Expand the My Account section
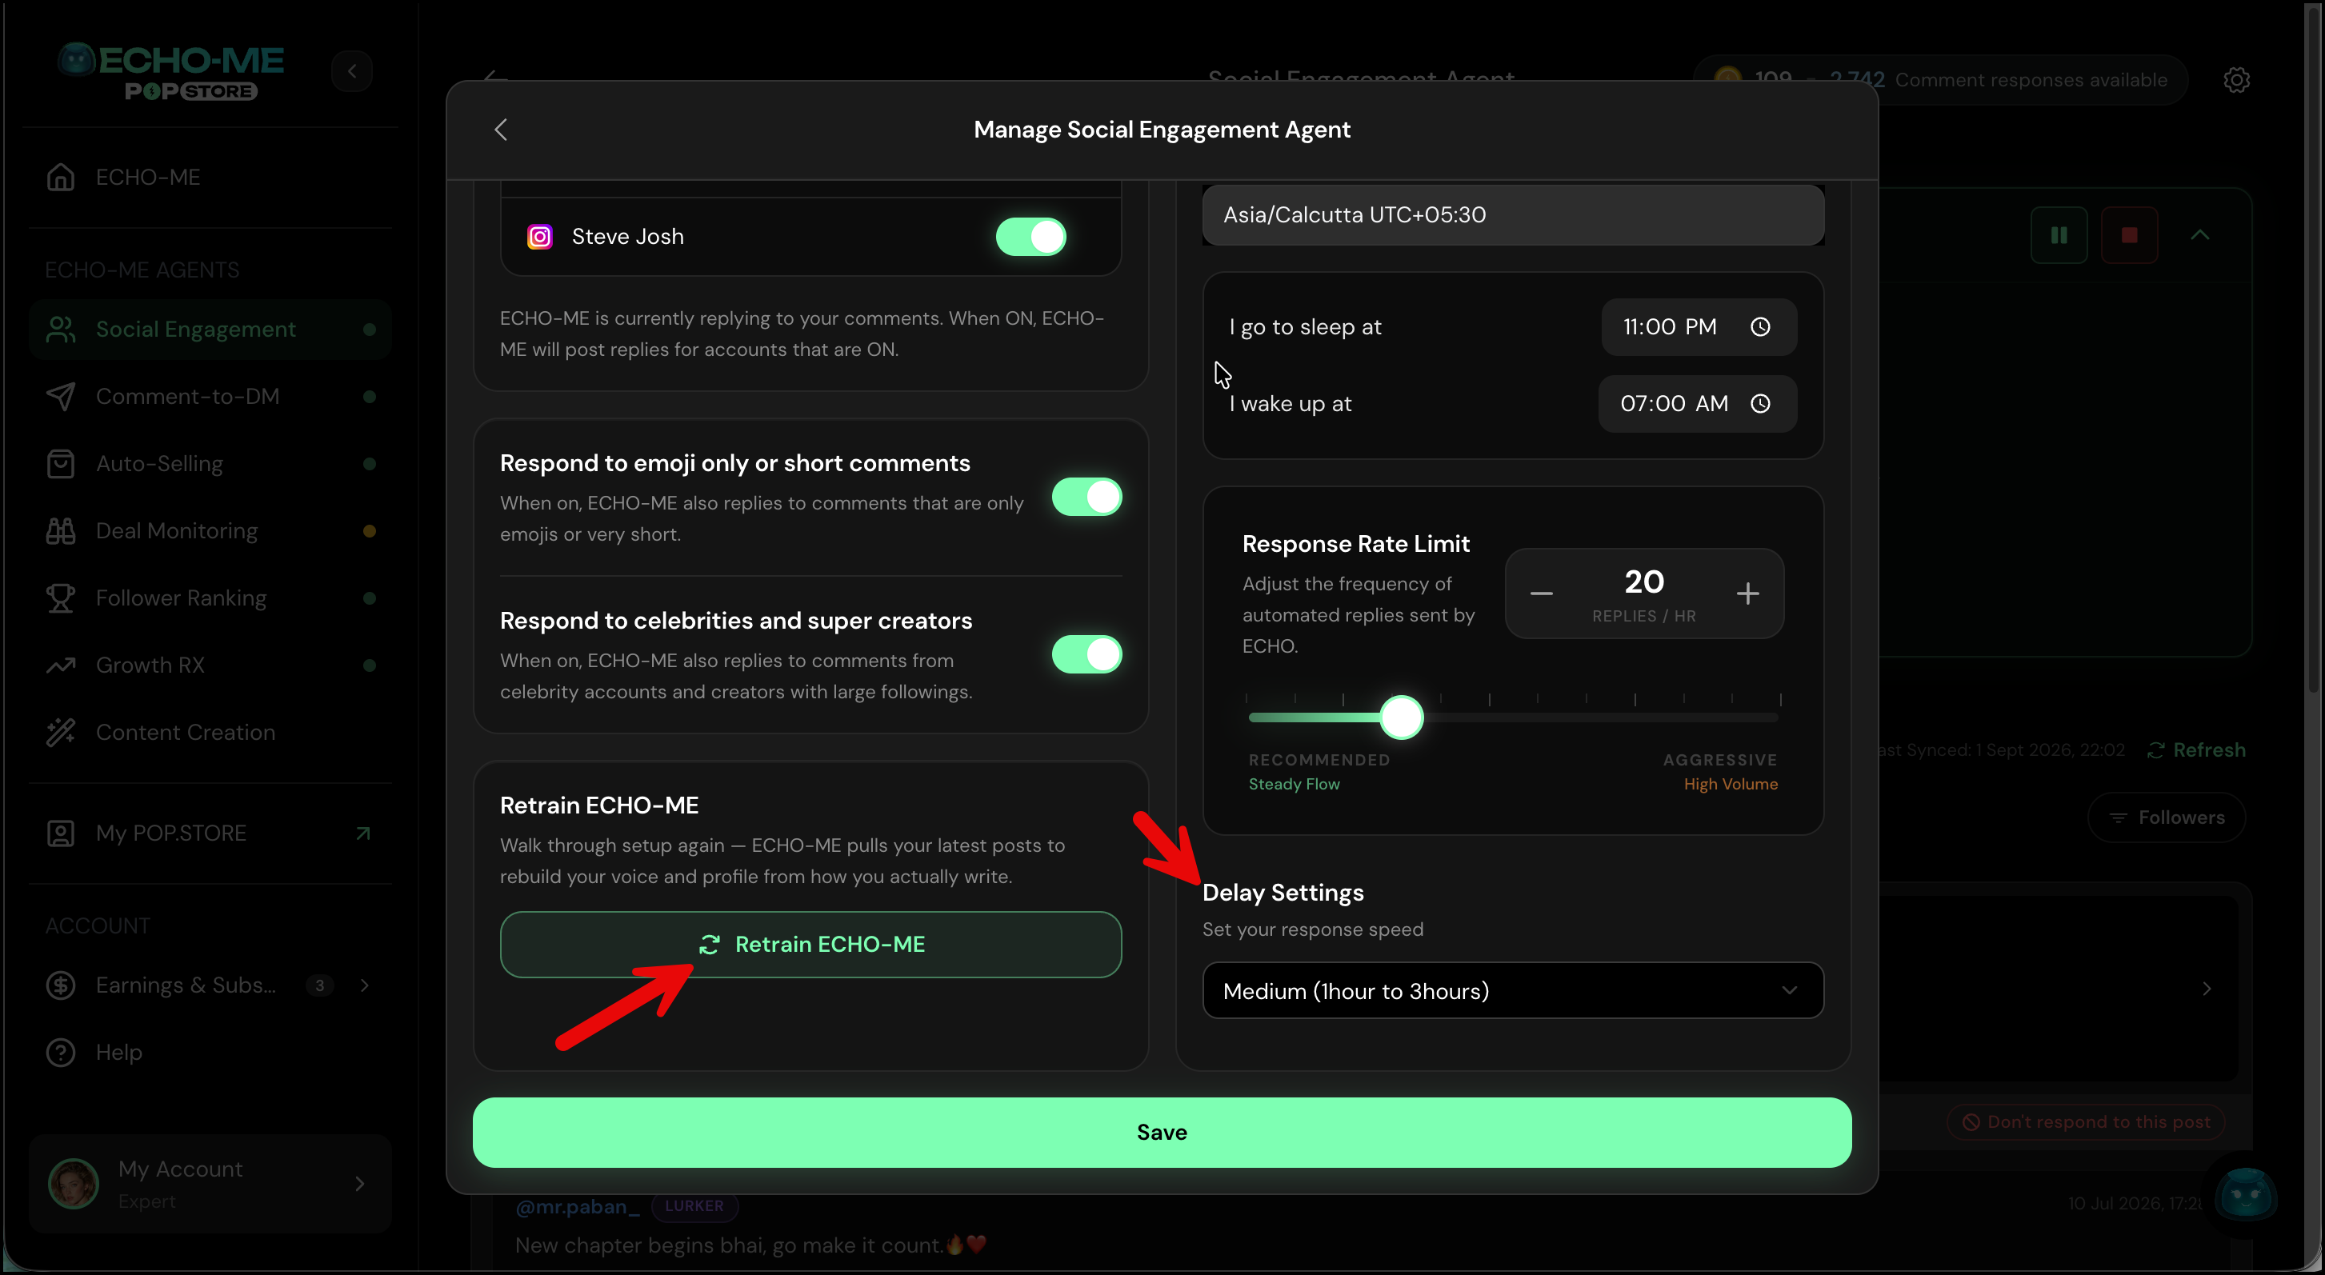Viewport: 2325px width, 1275px height. pos(210,1183)
